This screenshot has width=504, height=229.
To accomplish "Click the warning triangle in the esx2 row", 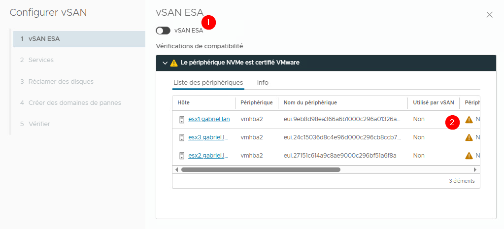I will (469, 156).
